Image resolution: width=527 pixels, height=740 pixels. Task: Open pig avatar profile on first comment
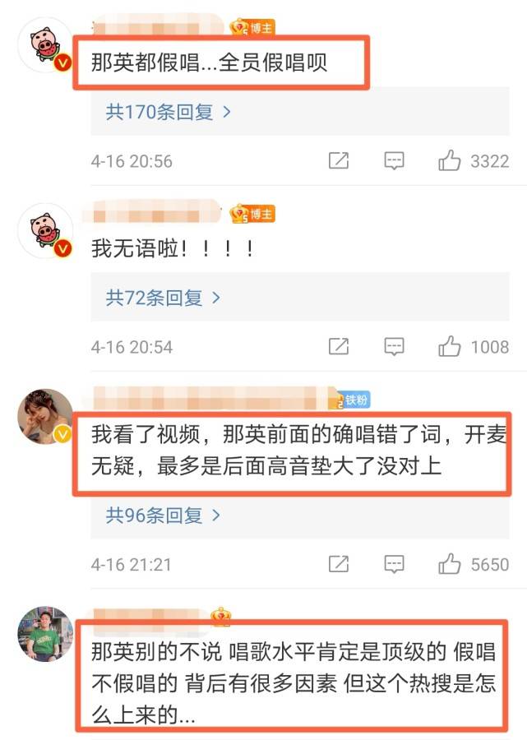point(45,45)
